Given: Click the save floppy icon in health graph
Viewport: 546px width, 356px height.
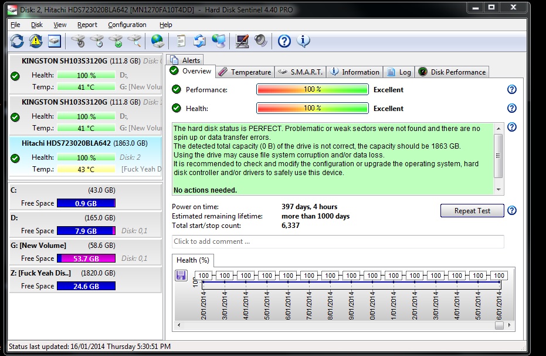Looking at the screenshot, I should coord(181,275).
